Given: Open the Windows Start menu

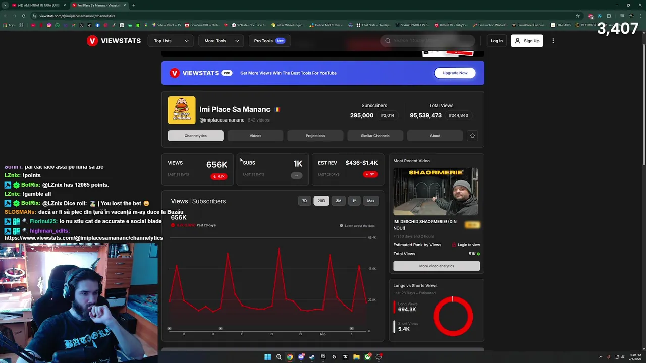Looking at the screenshot, I should coord(267,357).
